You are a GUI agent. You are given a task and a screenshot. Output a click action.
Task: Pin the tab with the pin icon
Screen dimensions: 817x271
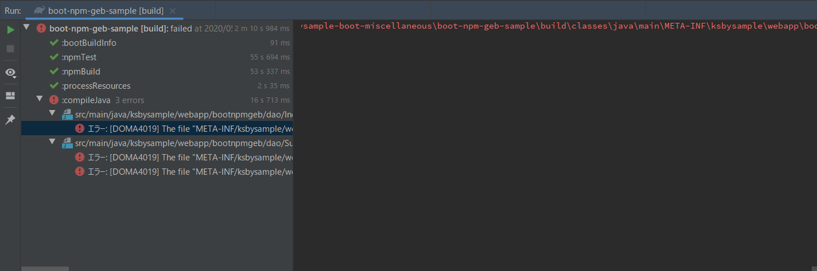10,120
